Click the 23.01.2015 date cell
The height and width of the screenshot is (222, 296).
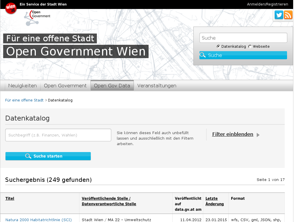pos(216,220)
